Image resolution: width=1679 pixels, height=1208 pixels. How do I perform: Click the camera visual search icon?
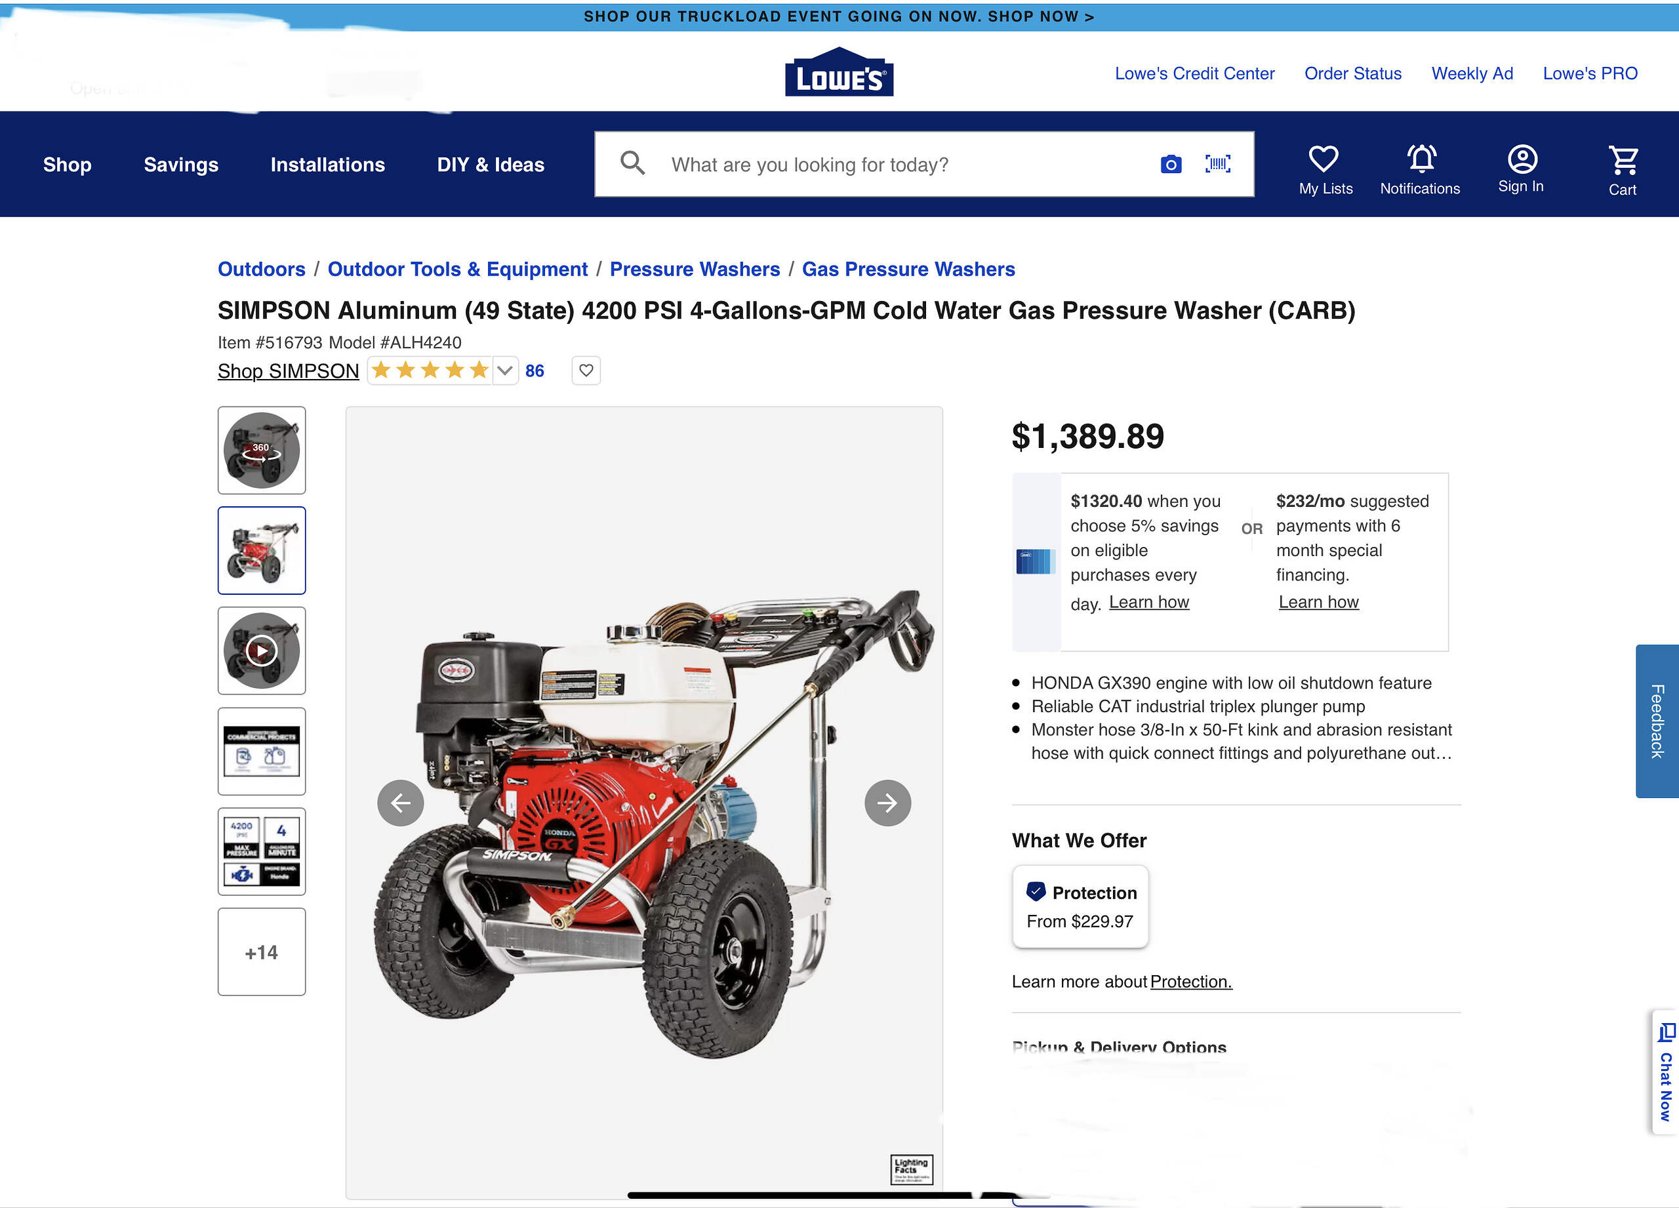click(x=1171, y=165)
